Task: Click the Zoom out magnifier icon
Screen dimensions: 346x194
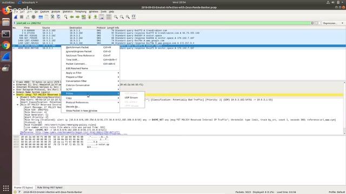Action: pos(122,17)
